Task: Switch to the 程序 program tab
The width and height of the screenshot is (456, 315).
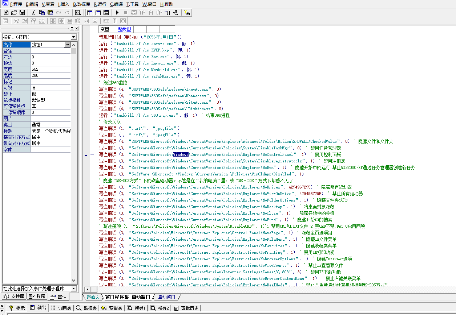Action: 37,297
